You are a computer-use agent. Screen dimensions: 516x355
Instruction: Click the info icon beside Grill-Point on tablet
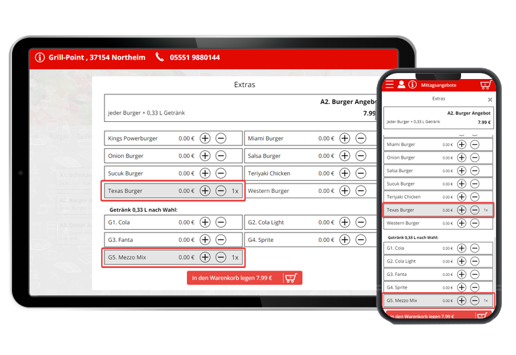coord(40,57)
